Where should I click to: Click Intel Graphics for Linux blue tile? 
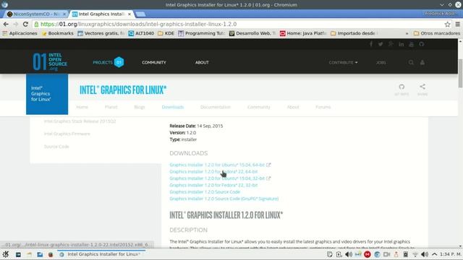point(47,94)
